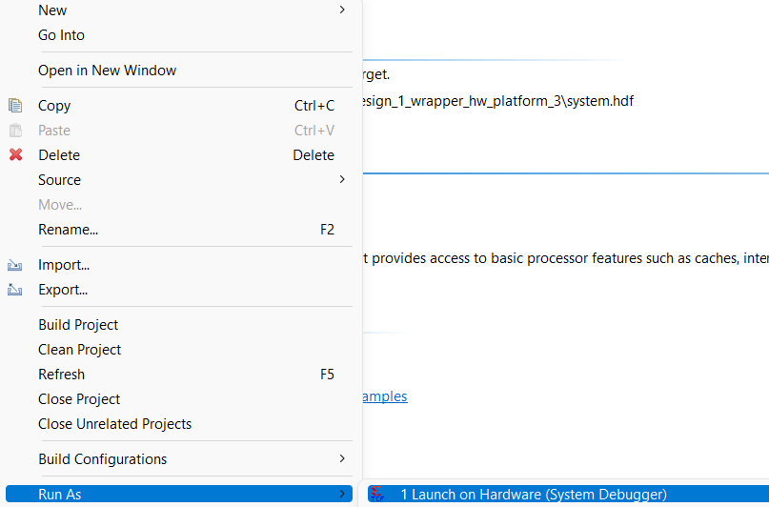Select Rename... menu entry
Screen dimensions: 769x507
[x=68, y=230]
